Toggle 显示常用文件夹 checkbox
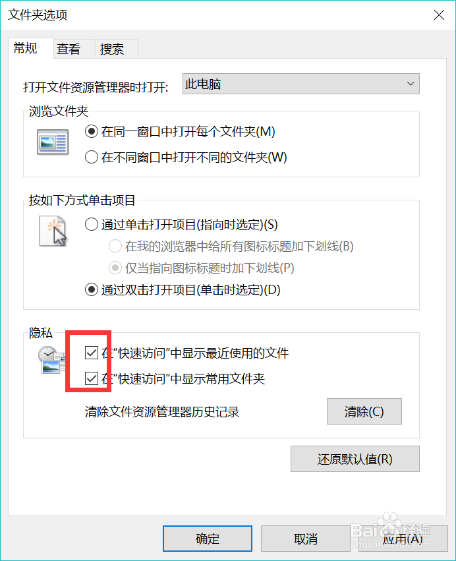Viewport: 456px width, 561px height. tap(92, 378)
